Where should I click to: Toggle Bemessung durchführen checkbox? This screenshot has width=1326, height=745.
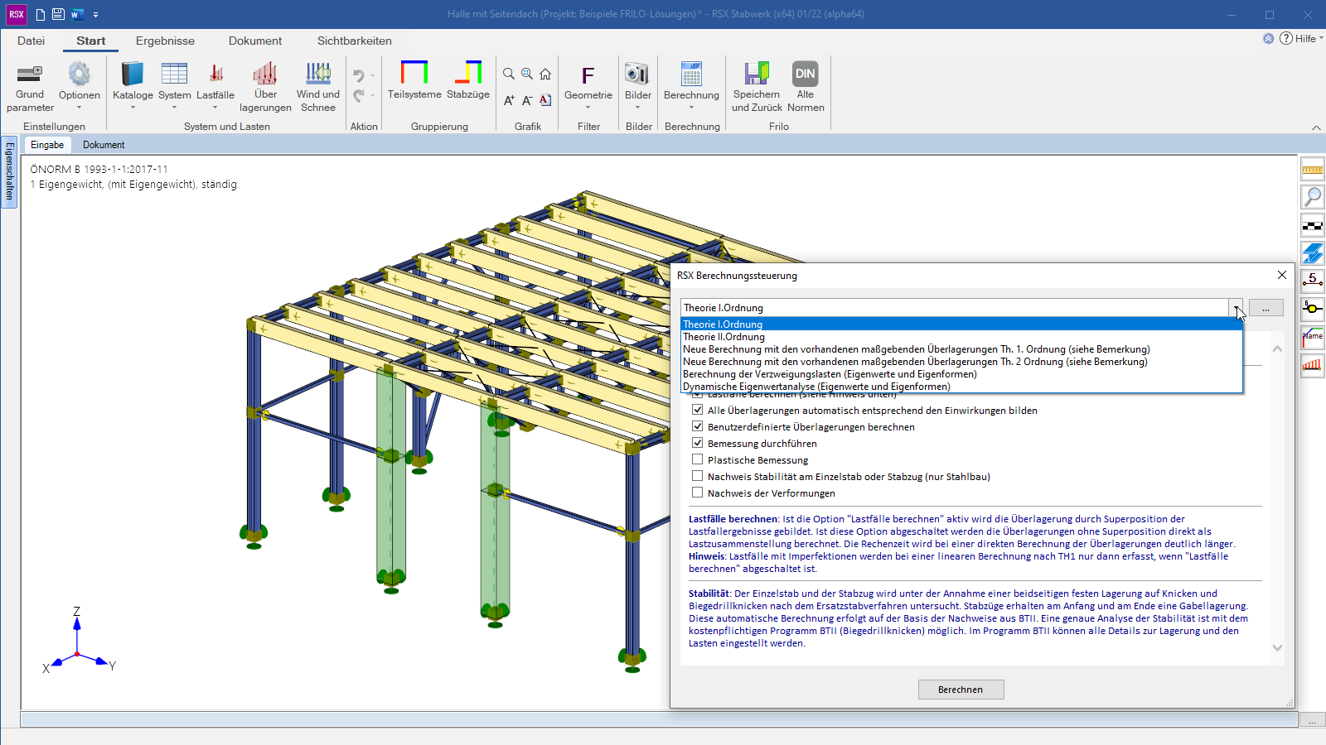(698, 443)
